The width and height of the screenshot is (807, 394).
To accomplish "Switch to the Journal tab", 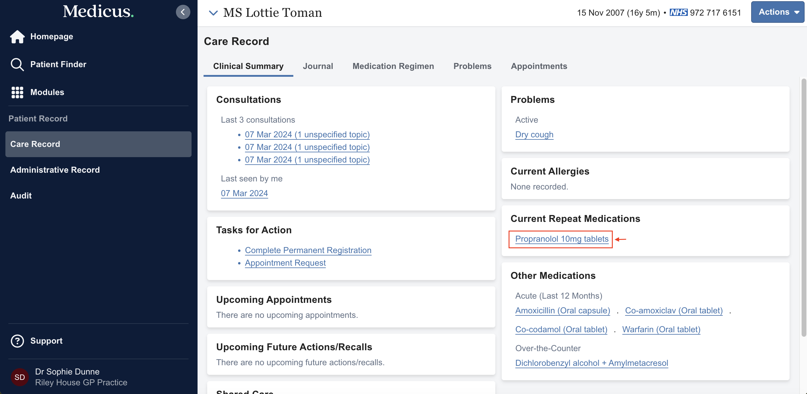I will [x=318, y=66].
